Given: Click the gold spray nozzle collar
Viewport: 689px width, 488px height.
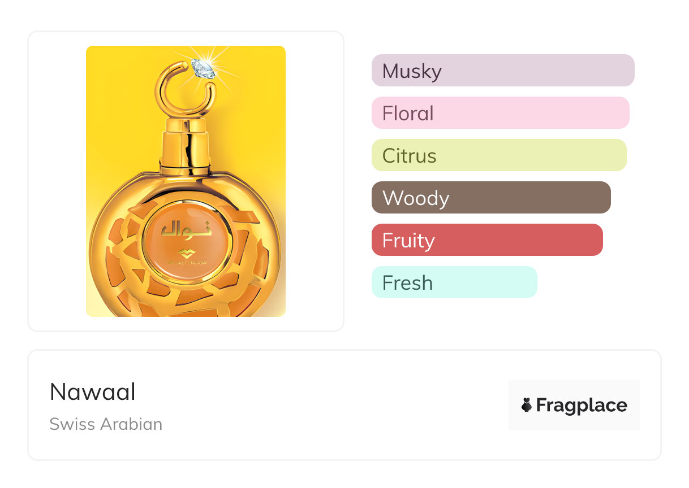Looking at the screenshot, I should tap(185, 145).
